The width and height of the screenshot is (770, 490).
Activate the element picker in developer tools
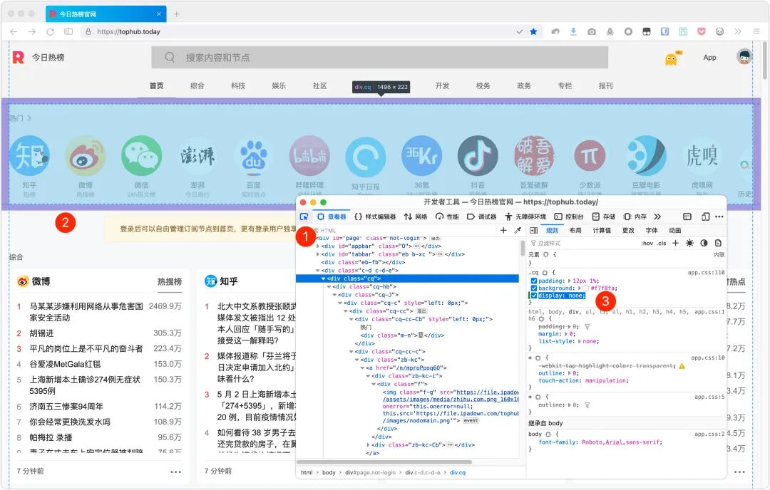304,217
